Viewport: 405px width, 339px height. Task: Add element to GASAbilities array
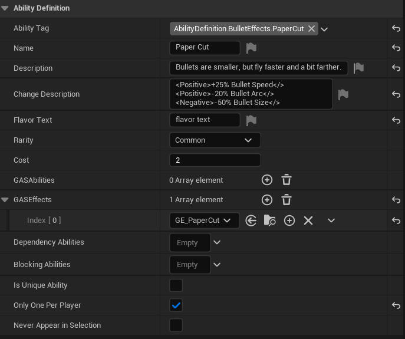point(267,180)
